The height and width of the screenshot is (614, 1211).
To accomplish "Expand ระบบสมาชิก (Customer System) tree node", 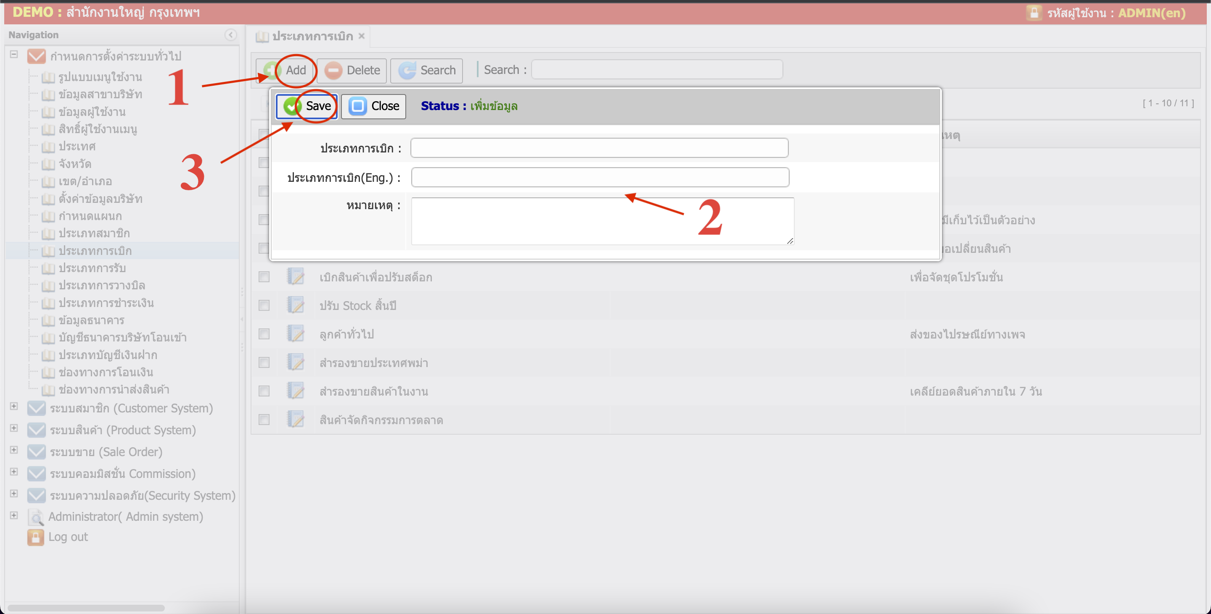I will (13, 407).
